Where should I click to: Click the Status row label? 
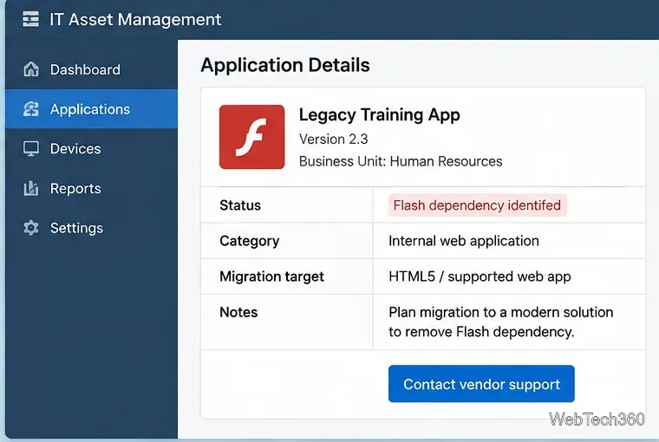point(240,205)
